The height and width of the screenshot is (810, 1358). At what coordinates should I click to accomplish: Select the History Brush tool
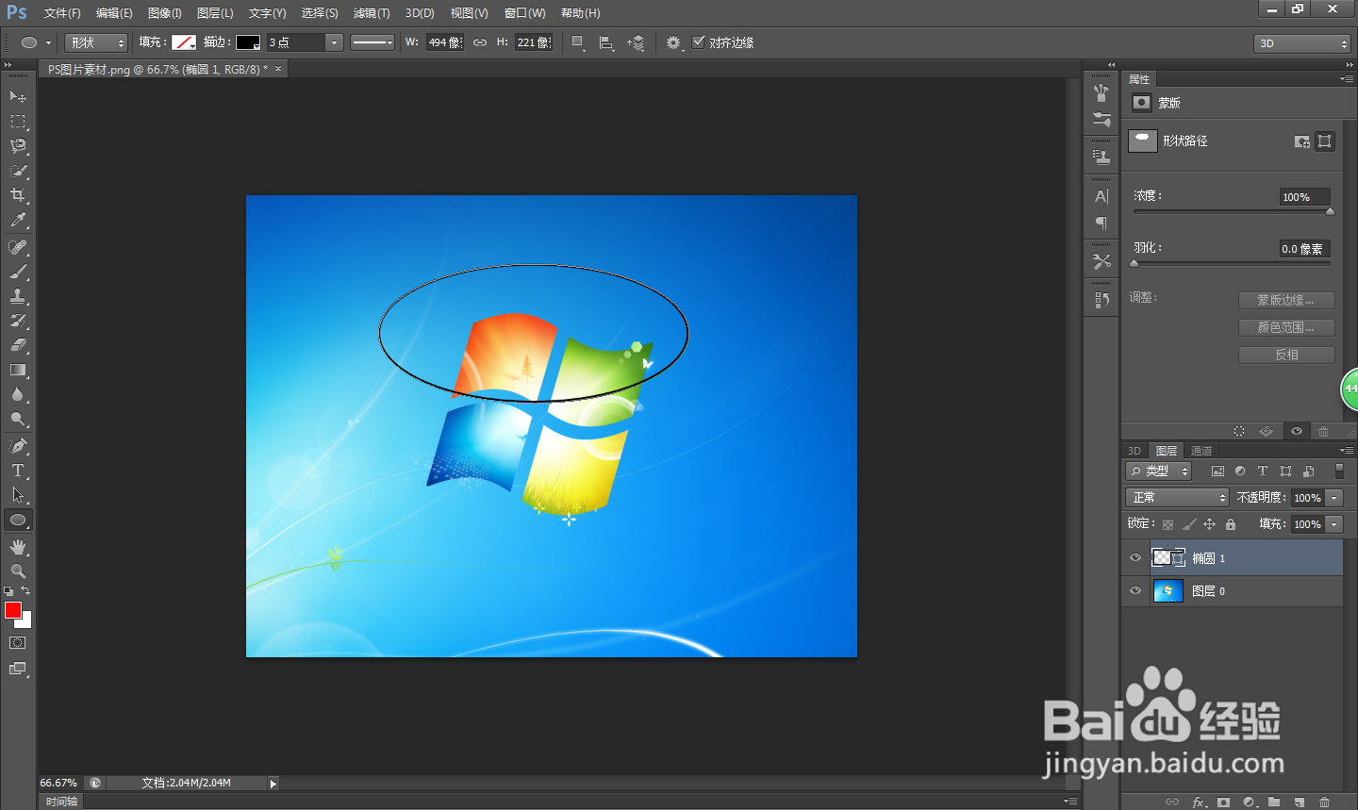point(18,320)
